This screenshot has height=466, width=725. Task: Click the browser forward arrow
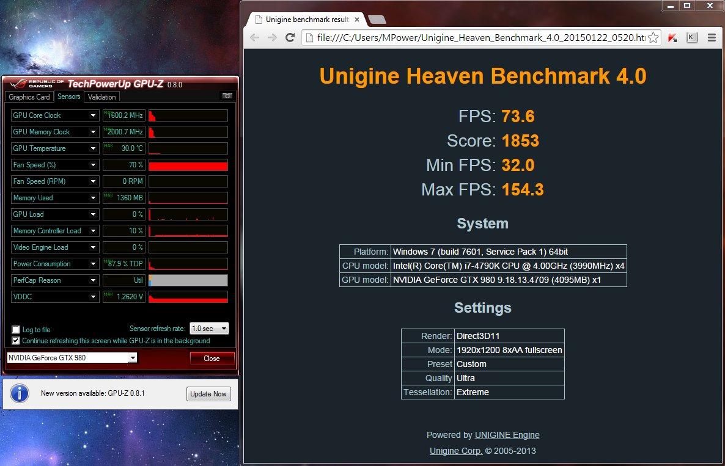pos(272,37)
